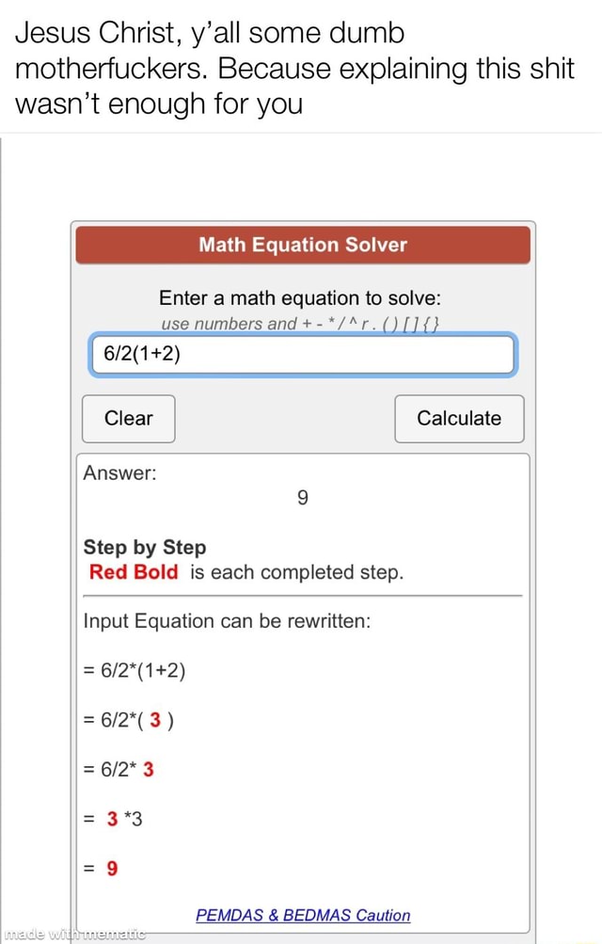Select the step line = 6/2*( 3 )
The image size is (602, 944).
(x=127, y=721)
